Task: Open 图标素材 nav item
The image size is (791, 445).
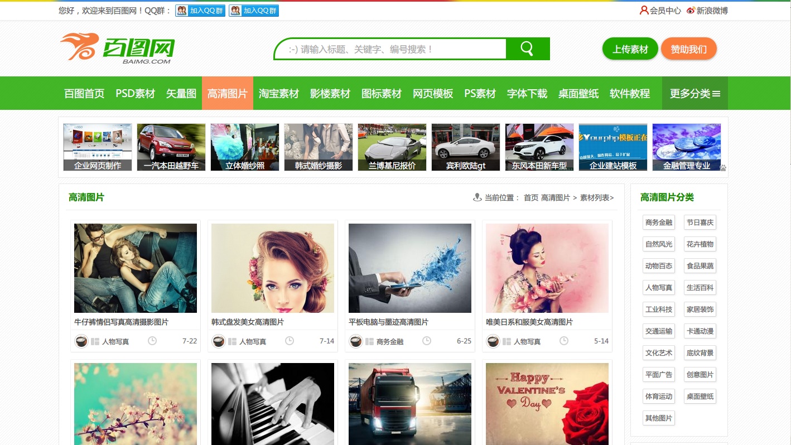Action: coord(382,93)
